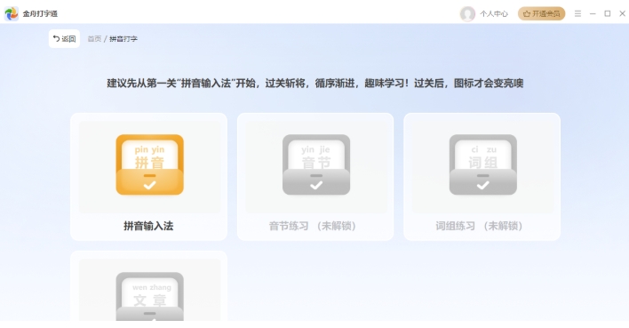Click the user avatar icon
The height and width of the screenshot is (328, 629).
tap(467, 13)
